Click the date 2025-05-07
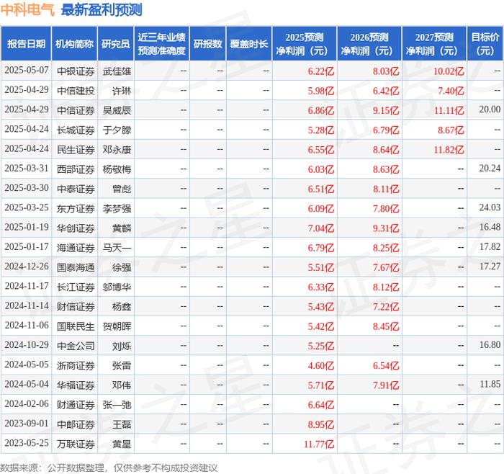Viewport: 504px width, 474px height. tap(27, 71)
